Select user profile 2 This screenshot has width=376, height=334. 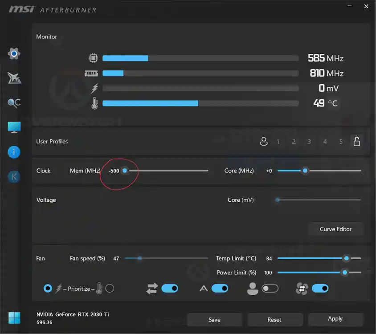294,142
